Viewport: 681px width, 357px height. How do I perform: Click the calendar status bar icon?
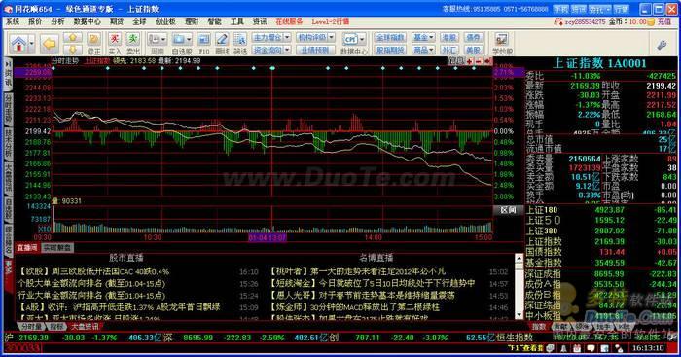577,348
